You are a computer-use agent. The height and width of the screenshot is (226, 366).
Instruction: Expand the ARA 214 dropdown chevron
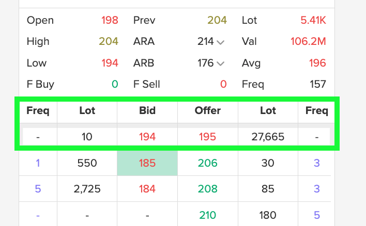(x=221, y=42)
